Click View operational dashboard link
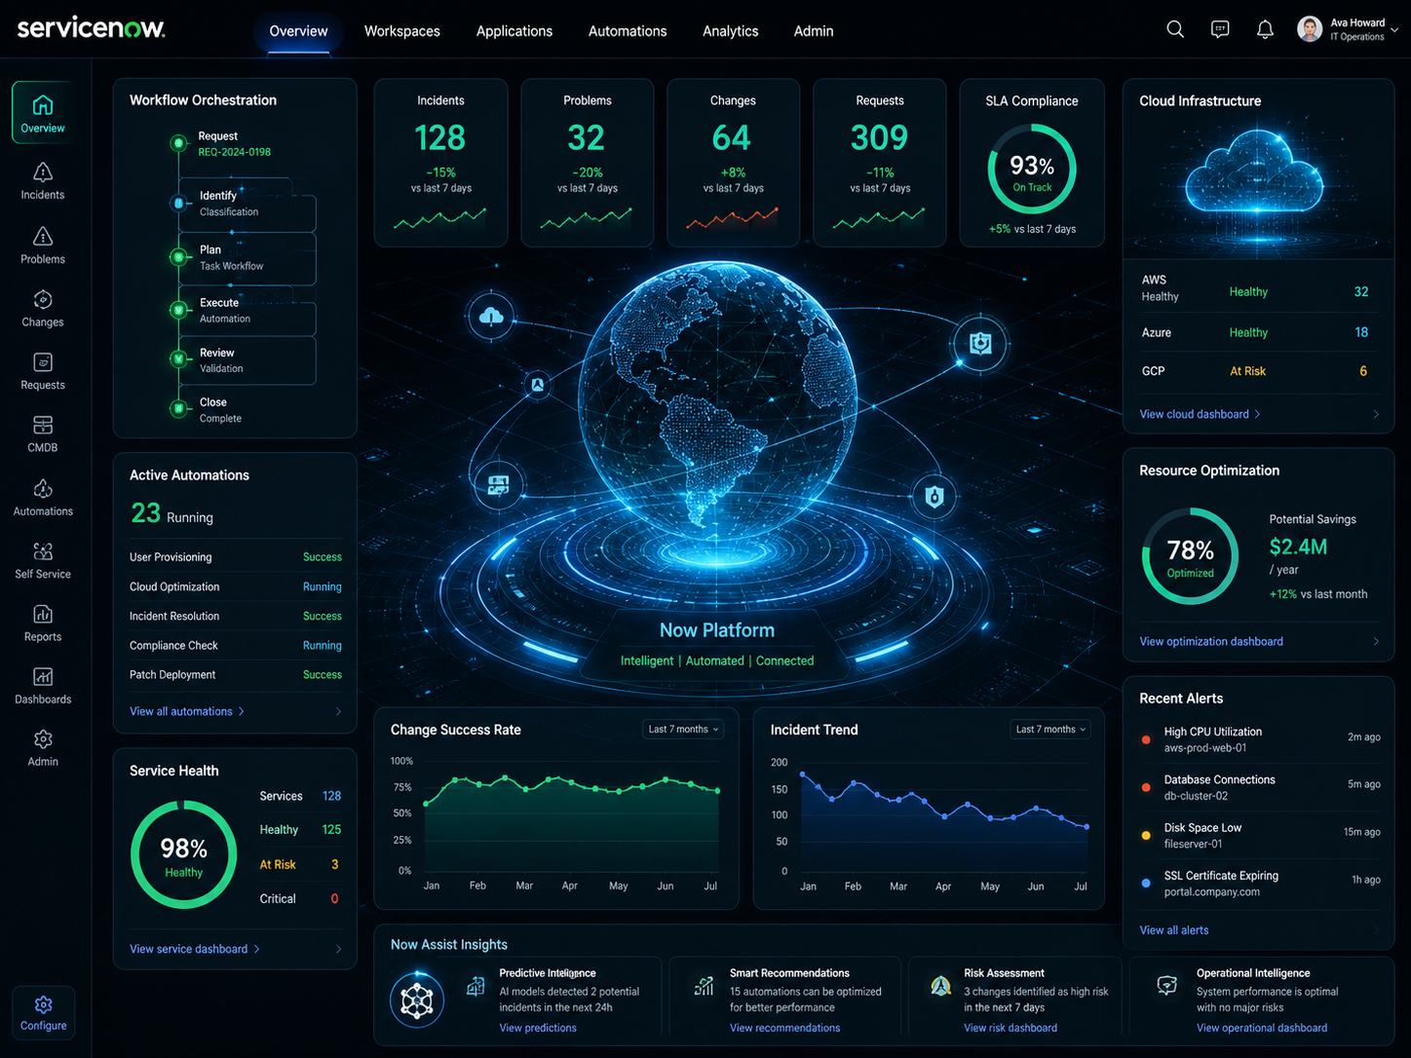This screenshot has height=1058, width=1411. tap(1262, 1028)
